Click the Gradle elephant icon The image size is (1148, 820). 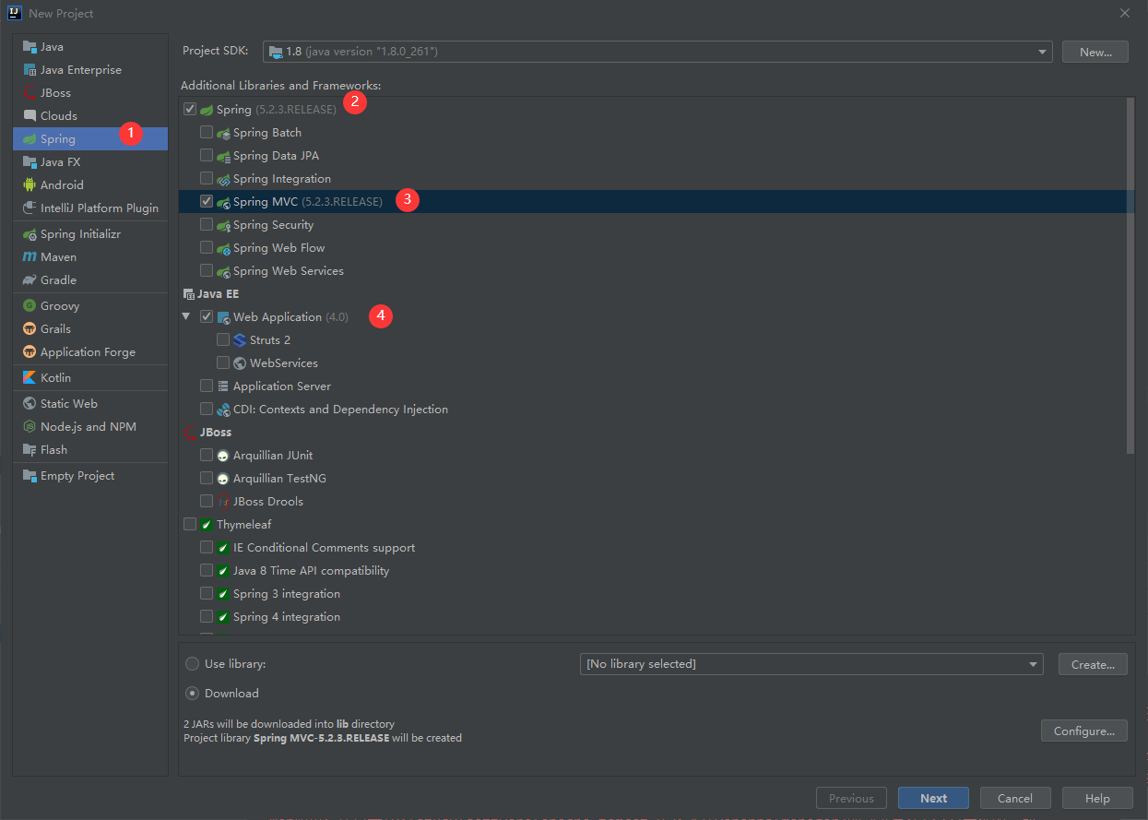pos(30,279)
